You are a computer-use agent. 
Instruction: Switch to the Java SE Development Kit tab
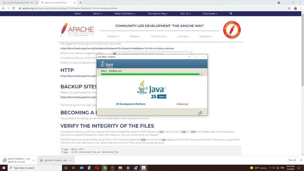[x=19, y=3]
